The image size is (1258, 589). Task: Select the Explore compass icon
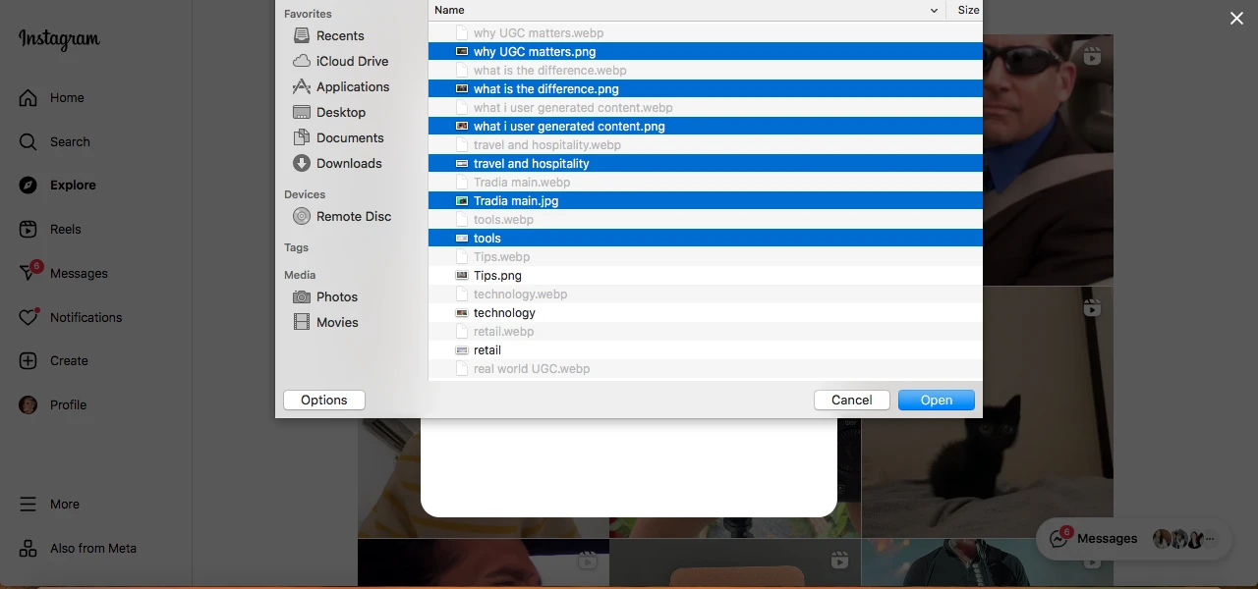pyautogui.click(x=29, y=186)
